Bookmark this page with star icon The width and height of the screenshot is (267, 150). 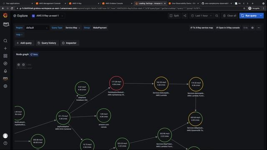point(244,8)
